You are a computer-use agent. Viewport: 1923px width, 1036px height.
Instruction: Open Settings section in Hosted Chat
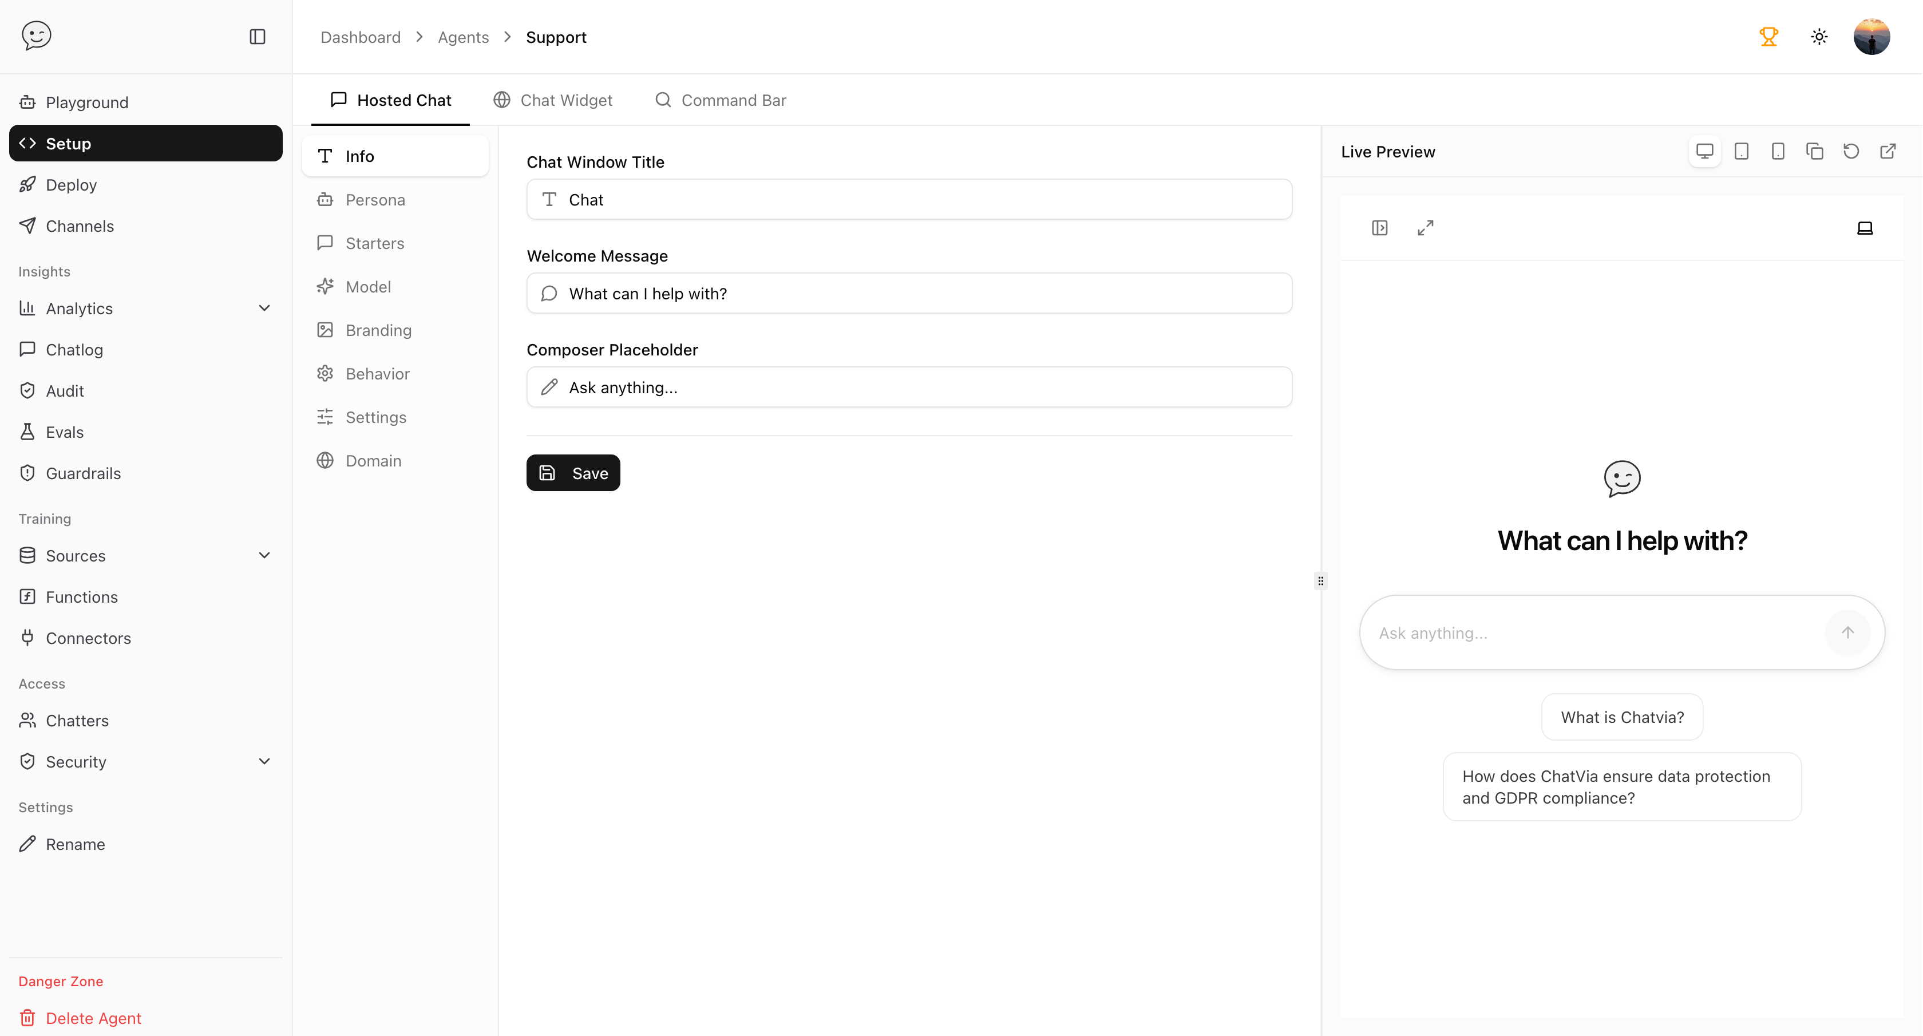[395, 417]
